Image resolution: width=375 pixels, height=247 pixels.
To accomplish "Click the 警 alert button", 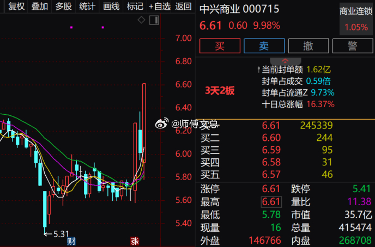I will [353, 46].
